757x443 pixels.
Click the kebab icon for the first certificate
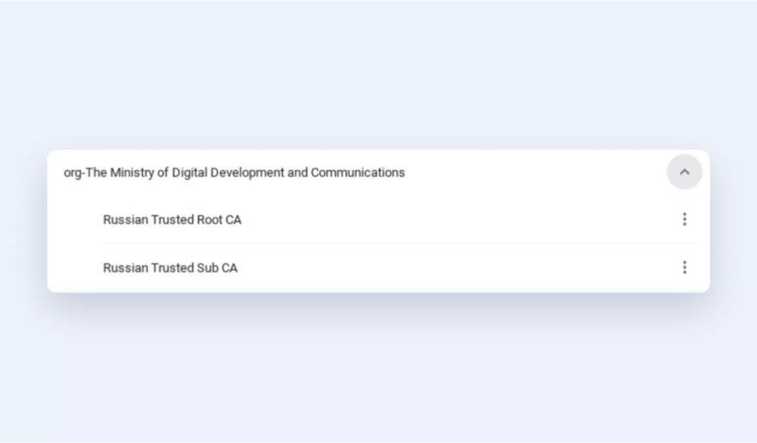point(684,219)
